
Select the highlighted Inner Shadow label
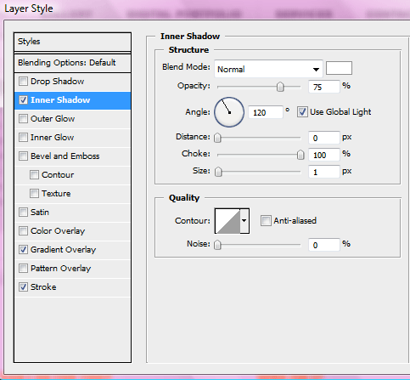pyautogui.click(x=60, y=100)
